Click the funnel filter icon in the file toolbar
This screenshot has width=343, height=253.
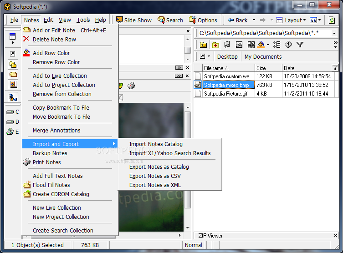coord(300,45)
